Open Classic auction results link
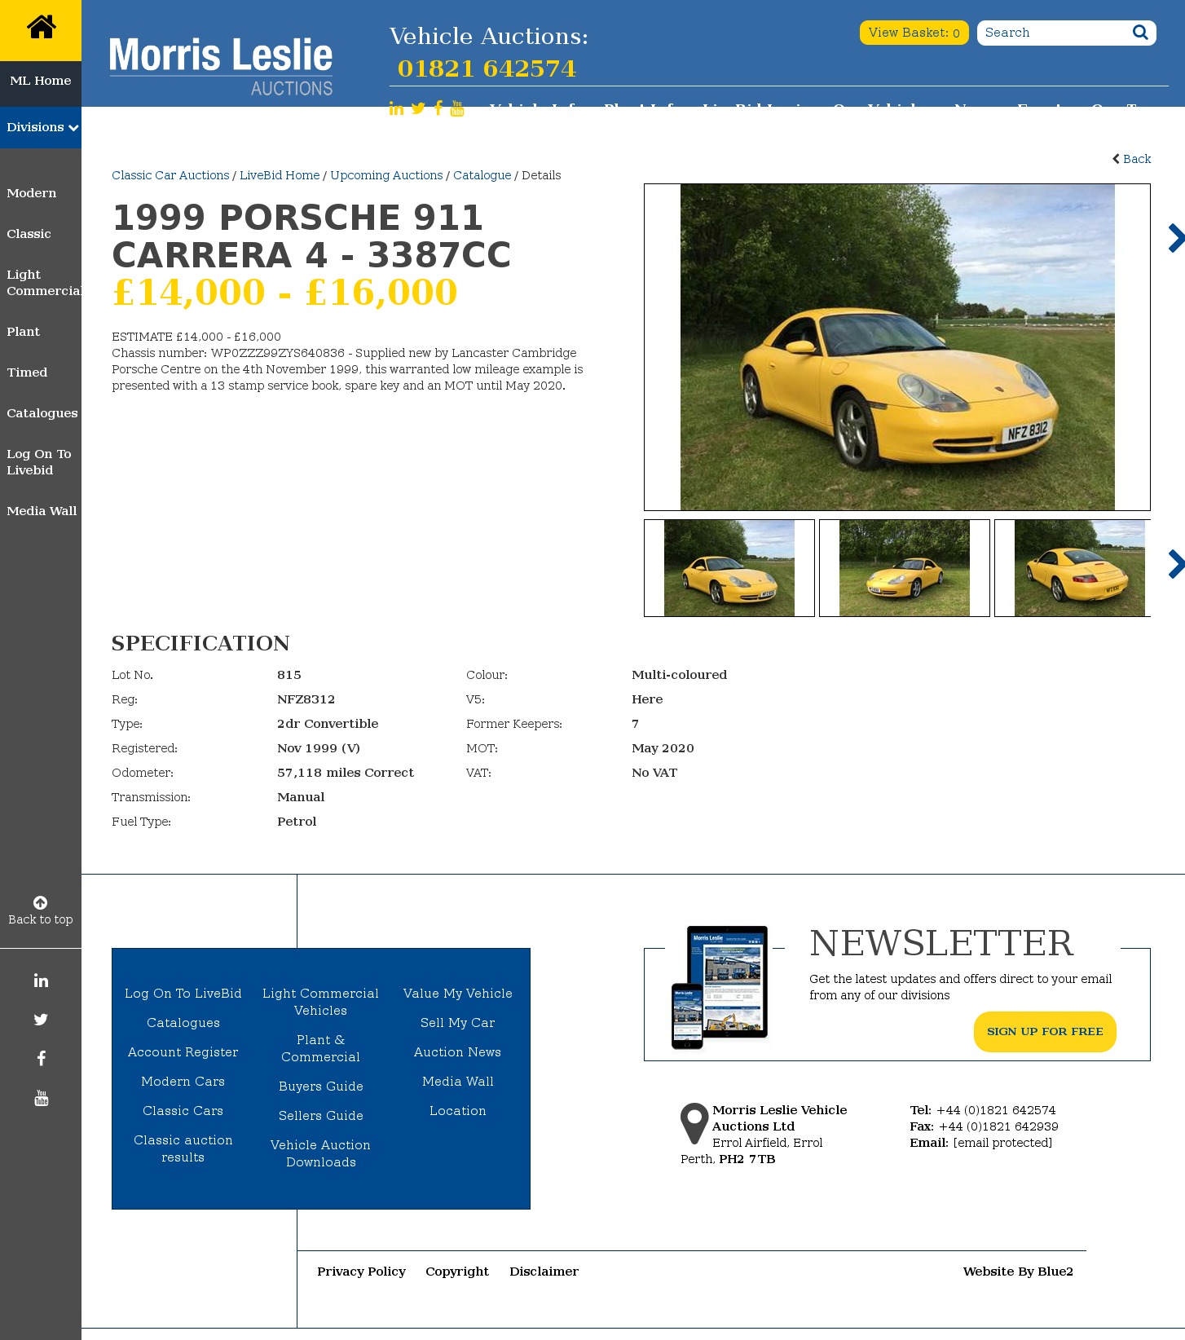1185x1340 pixels. click(183, 1148)
